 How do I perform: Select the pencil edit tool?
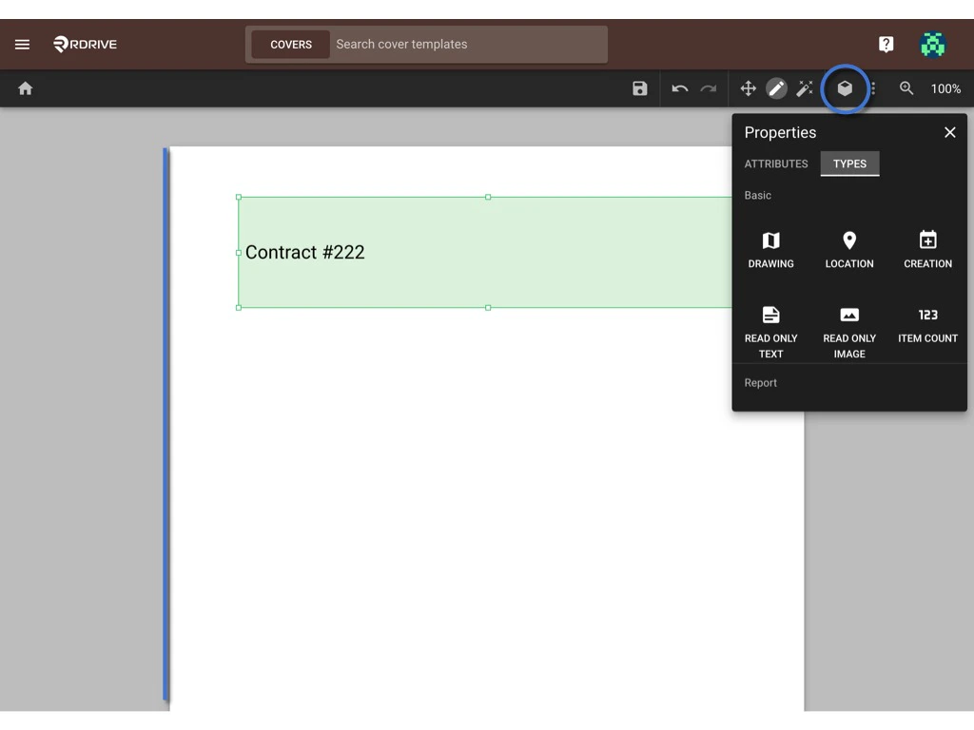click(776, 88)
